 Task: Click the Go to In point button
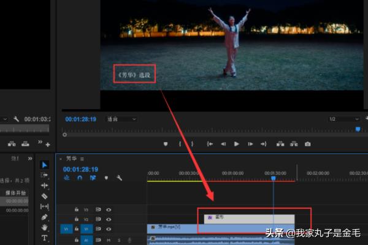point(210,144)
